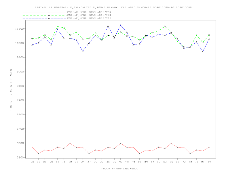The image size is (228, 176).
Task: Click x-axis forecast hour label 33
Action: 102,162
